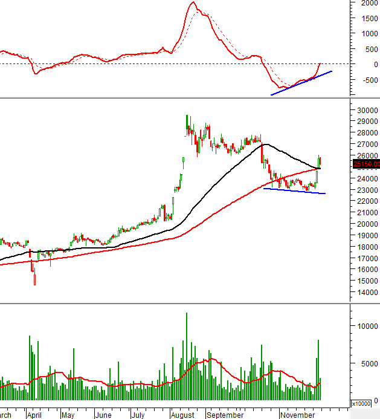This screenshot has width=380, height=419.
Task: Select the black moving average line at its peak
Action: (265, 145)
